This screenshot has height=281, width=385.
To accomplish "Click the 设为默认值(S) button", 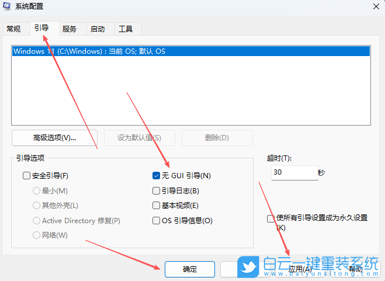I will [140, 138].
